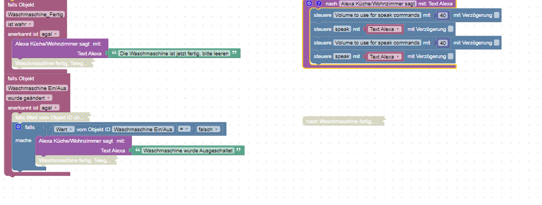Click closing quote icon after 'bitte leeren' text

(x=235, y=53)
